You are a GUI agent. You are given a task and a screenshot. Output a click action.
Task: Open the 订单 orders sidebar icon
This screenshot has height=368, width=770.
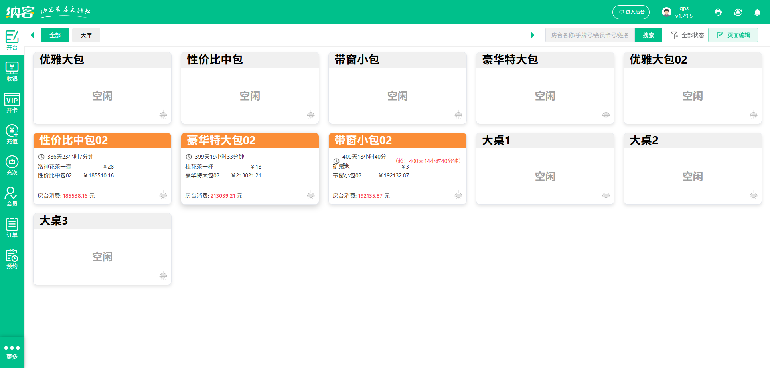(x=12, y=228)
